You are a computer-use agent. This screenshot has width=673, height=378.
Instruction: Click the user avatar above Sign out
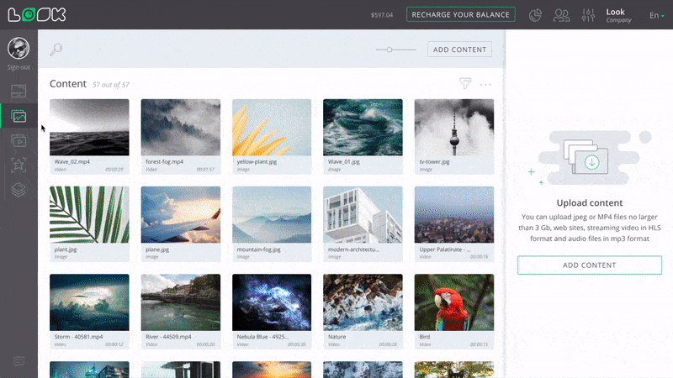[19, 49]
